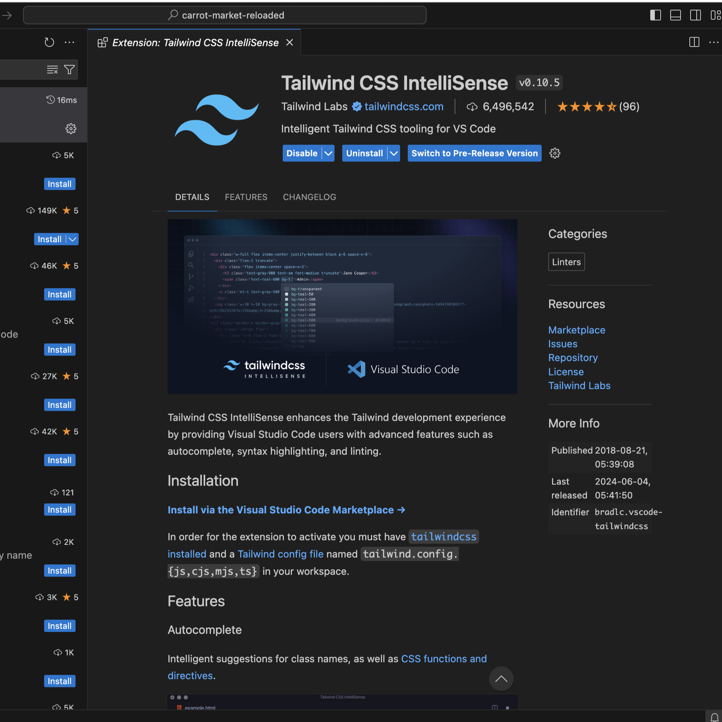Install extension with 46K downloads
Screen dimensions: 722x722
(x=59, y=295)
